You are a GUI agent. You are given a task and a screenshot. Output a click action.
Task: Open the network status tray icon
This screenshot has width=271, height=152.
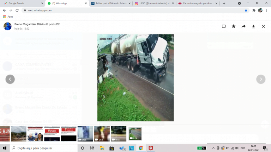coord(233,148)
